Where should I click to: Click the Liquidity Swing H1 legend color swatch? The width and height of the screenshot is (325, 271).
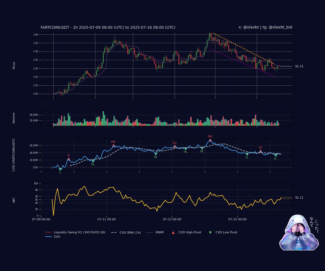(x=48, y=233)
